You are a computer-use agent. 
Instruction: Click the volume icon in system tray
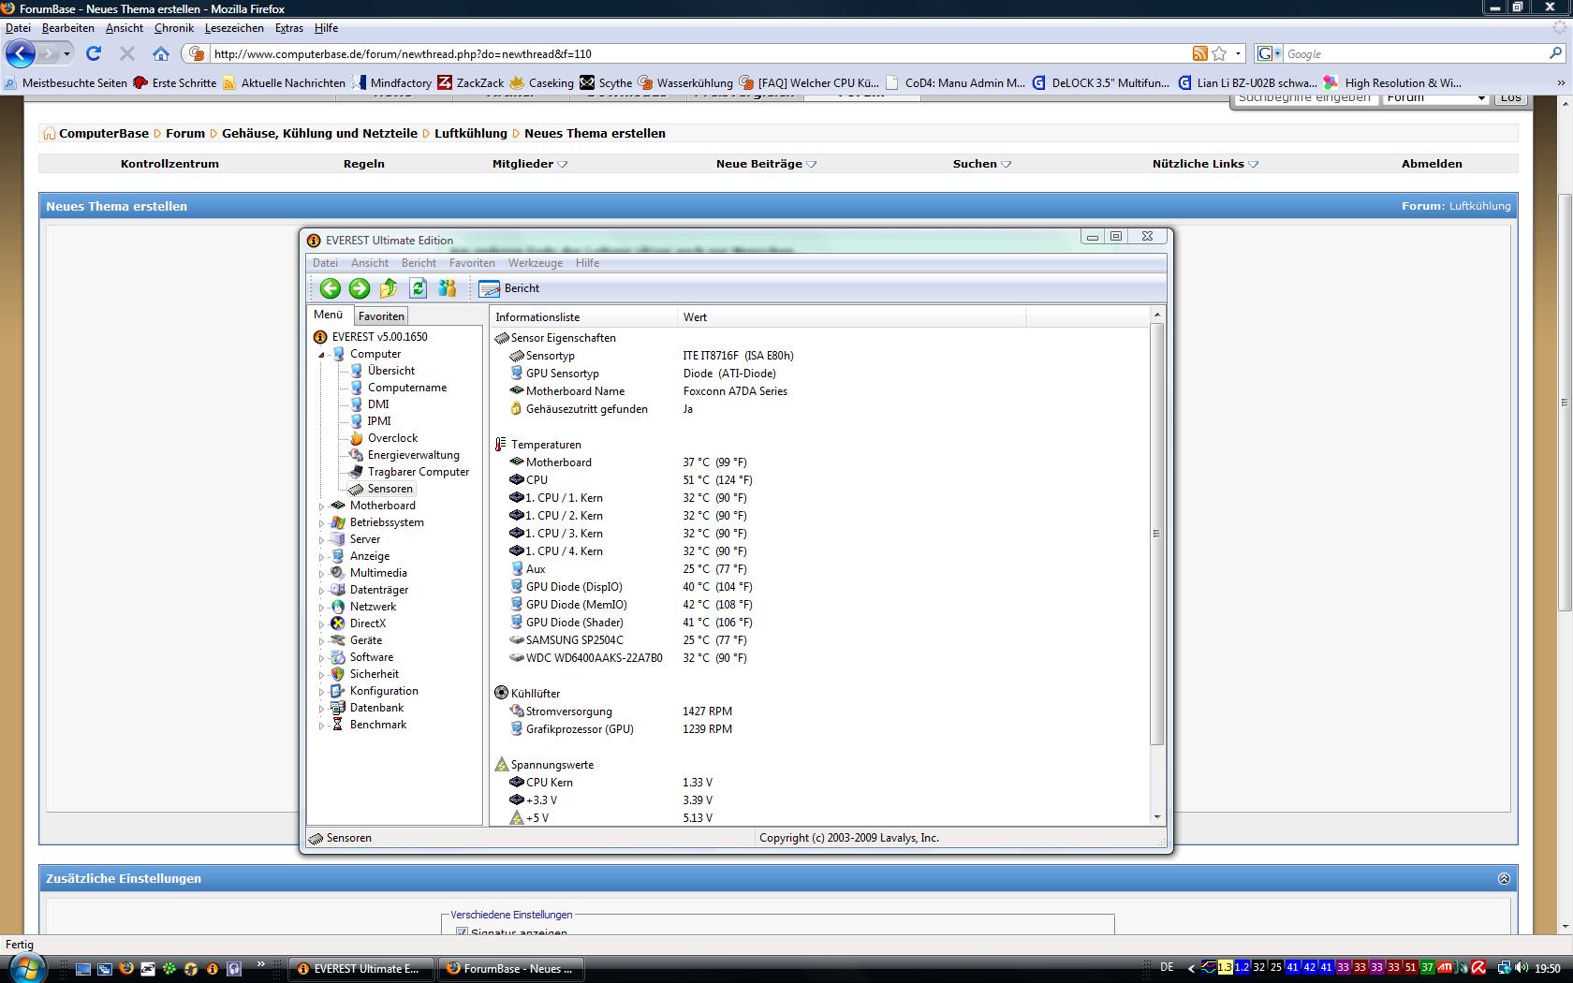(1523, 968)
